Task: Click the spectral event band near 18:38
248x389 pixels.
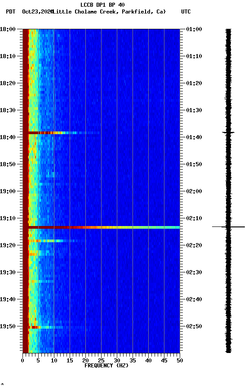Action: (64, 133)
